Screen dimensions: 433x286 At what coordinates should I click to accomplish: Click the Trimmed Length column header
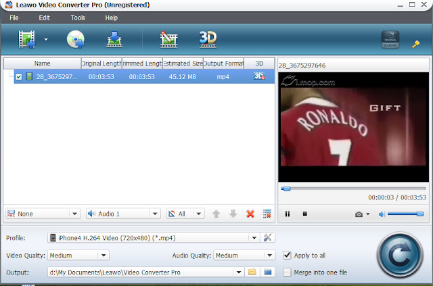(142, 64)
